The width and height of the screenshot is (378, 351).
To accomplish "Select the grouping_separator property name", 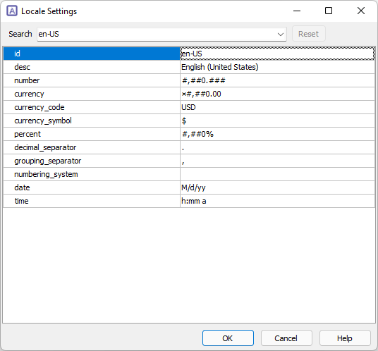I will pos(48,161).
